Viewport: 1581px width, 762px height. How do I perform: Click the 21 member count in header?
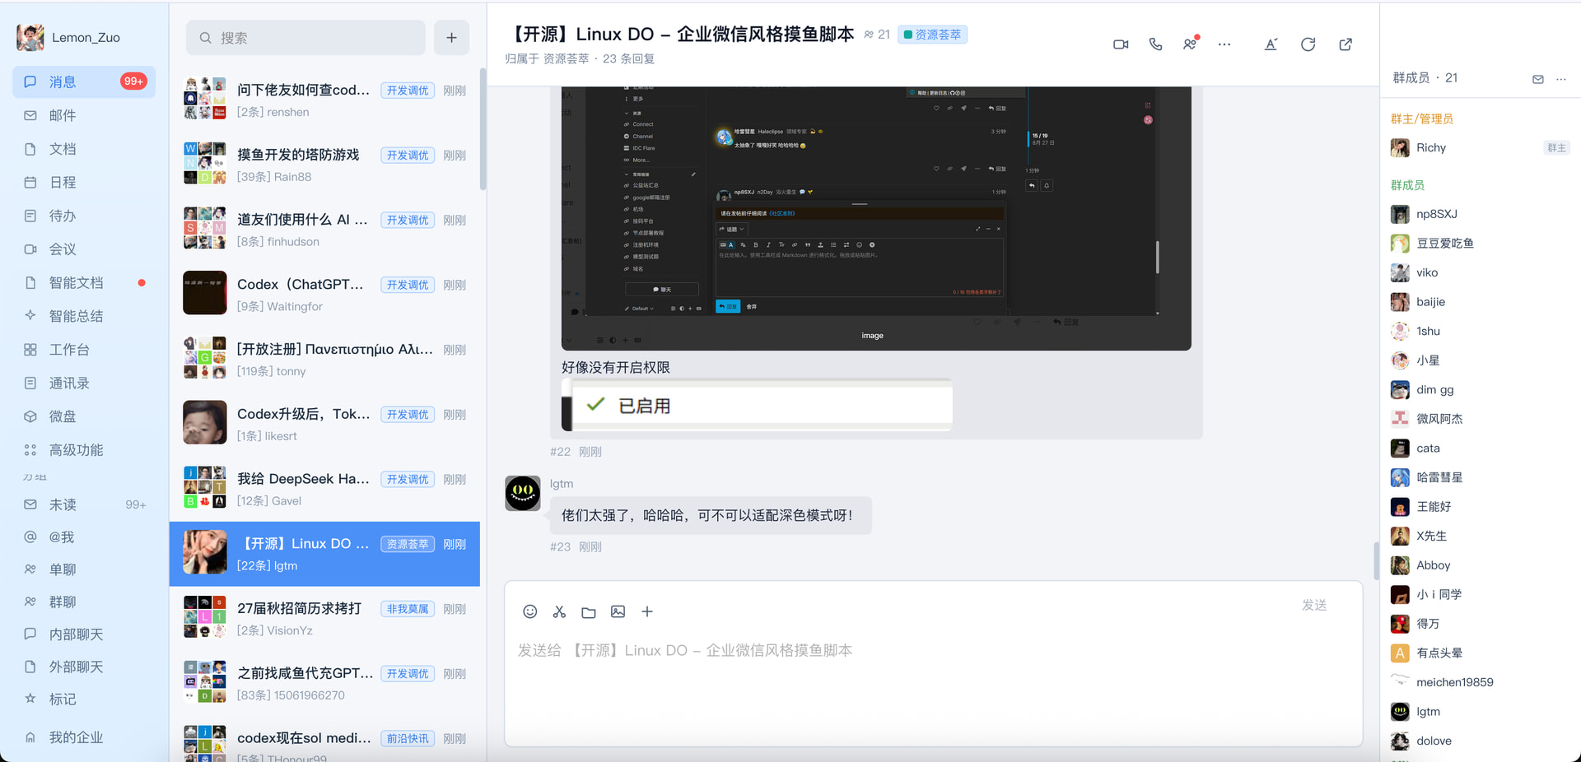tap(877, 35)
